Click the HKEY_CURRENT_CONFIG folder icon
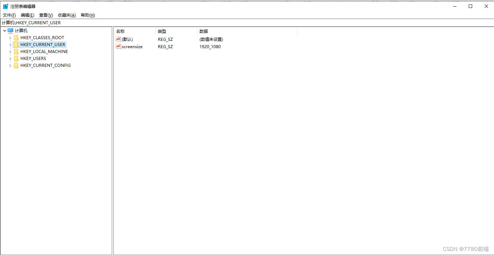 [x=16, y=65]
